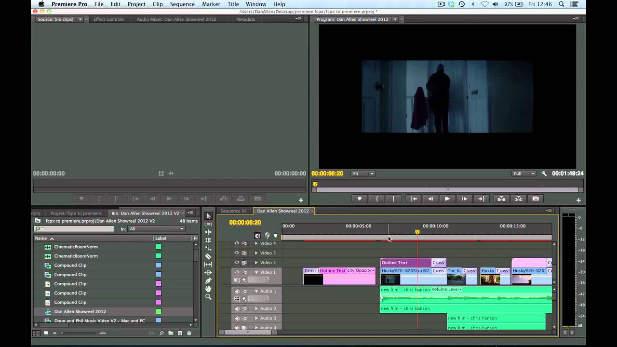The width and height of the screenshot is (617, 347).
Task: Click the bin's trash Clear icon
Action: click(189, 333)
